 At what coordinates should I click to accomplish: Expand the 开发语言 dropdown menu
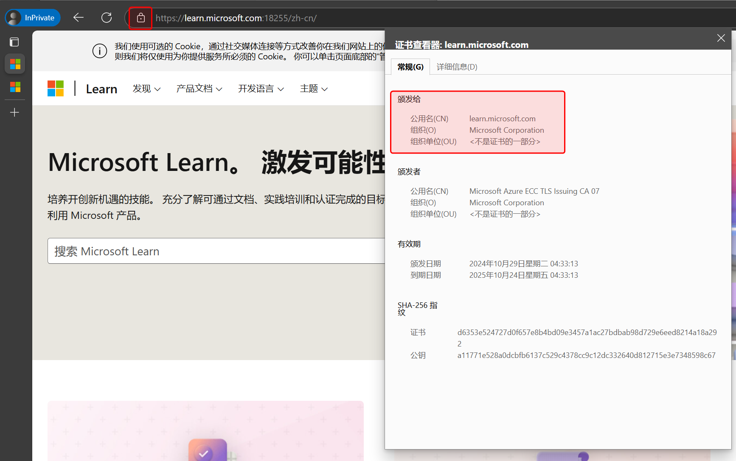coord(261,89)
